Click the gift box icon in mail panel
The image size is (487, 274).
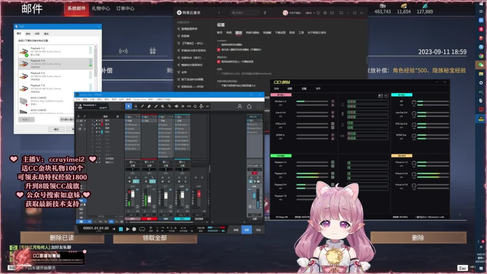tap(153, 51)
